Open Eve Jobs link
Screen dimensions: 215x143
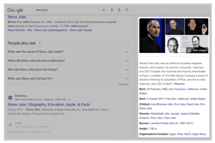(x=180, y=104)
